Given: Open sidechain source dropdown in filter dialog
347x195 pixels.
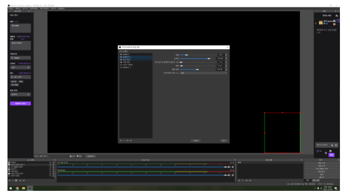Looking at the screenshot, I should (x=203, y=73).
